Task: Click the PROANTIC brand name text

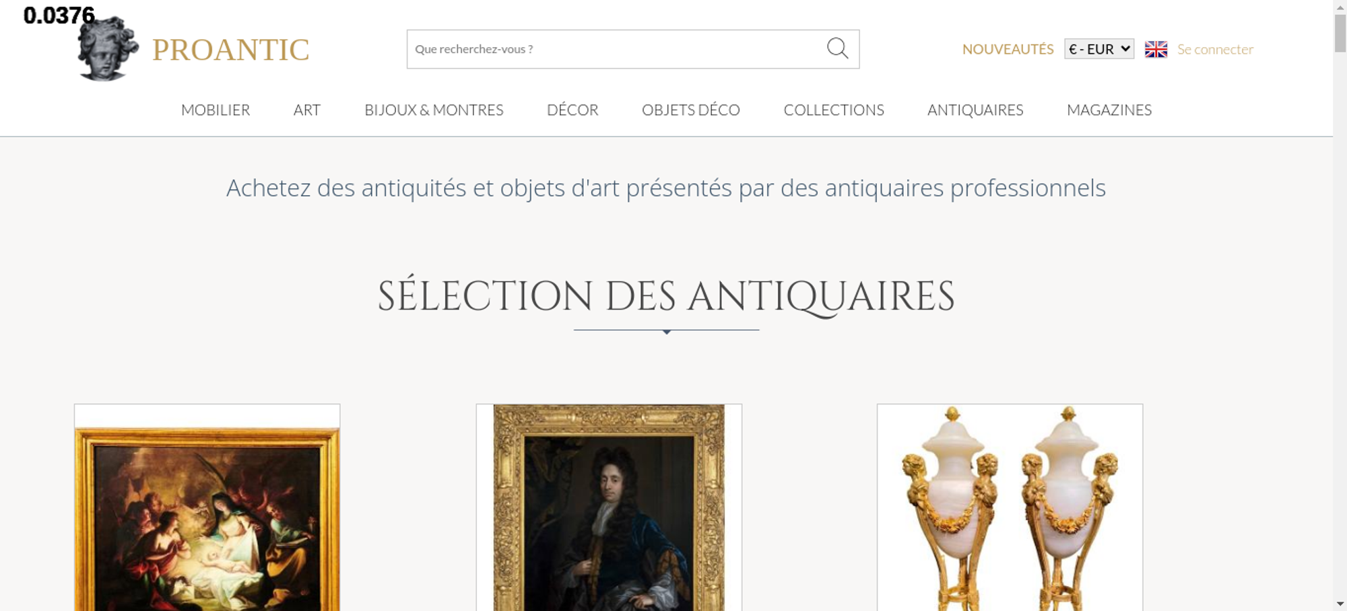Action: (230, 50)
